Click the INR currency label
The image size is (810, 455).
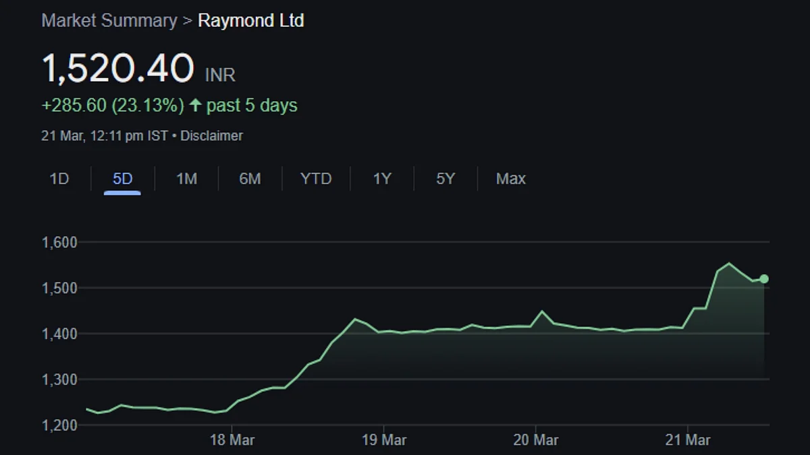(x=220, y=75)
